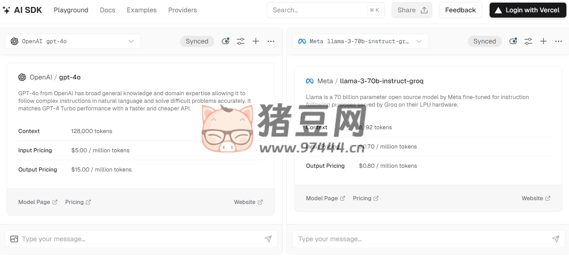
Task: Click message input in gpt-4o panel
Action: click(x=141, y=239)
